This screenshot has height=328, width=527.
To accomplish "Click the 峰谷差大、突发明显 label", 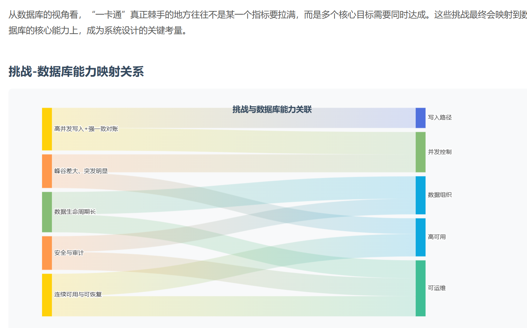I will [81, 171].
